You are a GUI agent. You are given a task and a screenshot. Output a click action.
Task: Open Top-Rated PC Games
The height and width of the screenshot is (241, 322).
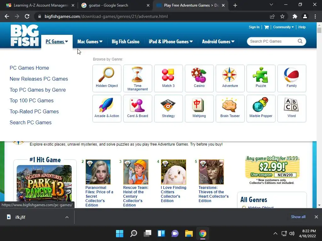[34, 111]
